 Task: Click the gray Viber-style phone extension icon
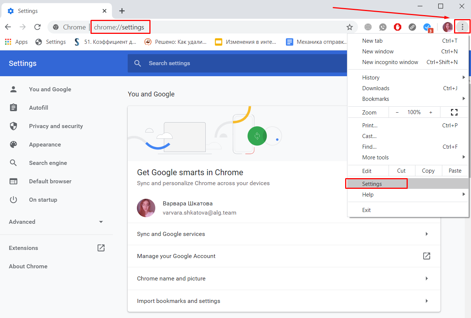pyautogui.click(x=383, y=27)
